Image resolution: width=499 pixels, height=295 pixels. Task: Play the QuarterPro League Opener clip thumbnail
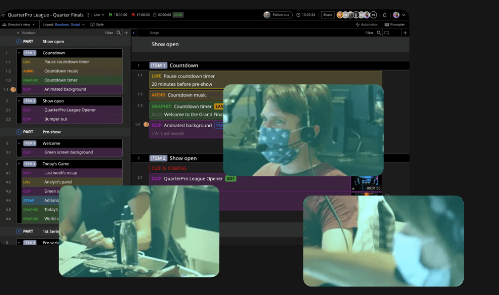366,183
